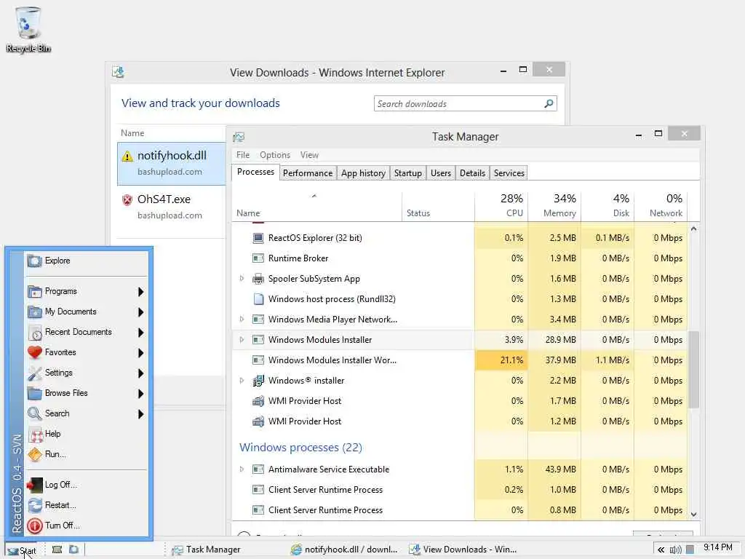Click the show hidden tray icons chevron
The width and height of the screenshot is (745, 559).
click(x=661, y=550)
